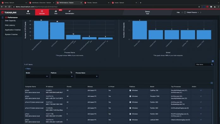
Task: Open a new browser tab
Action: [141, 3]
